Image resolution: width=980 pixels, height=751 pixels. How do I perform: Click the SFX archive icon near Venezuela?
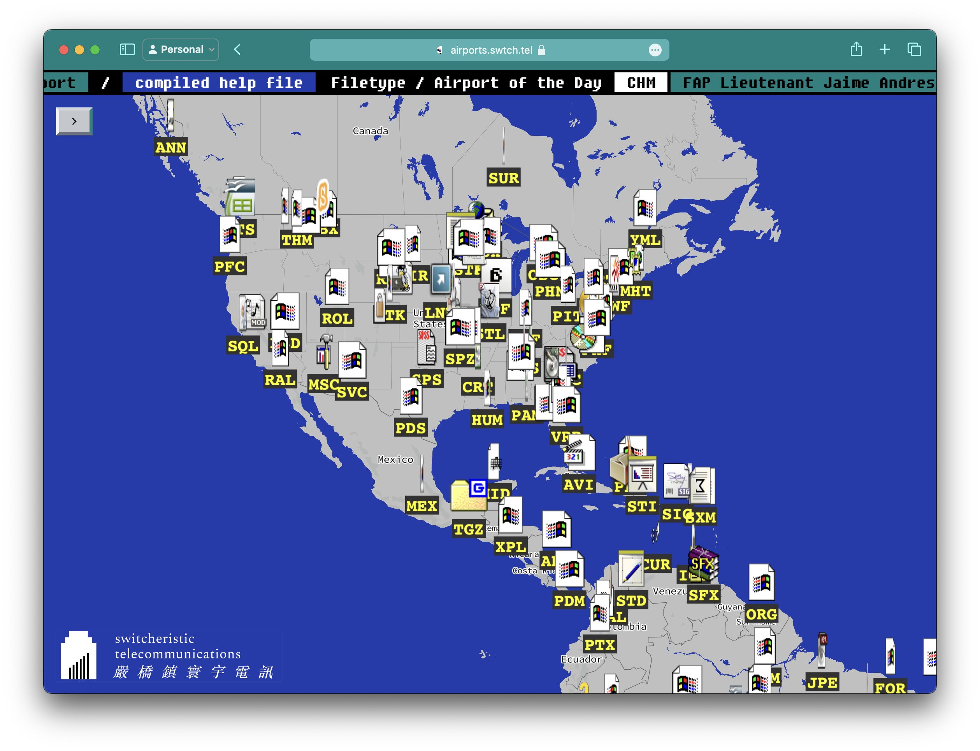703,564
